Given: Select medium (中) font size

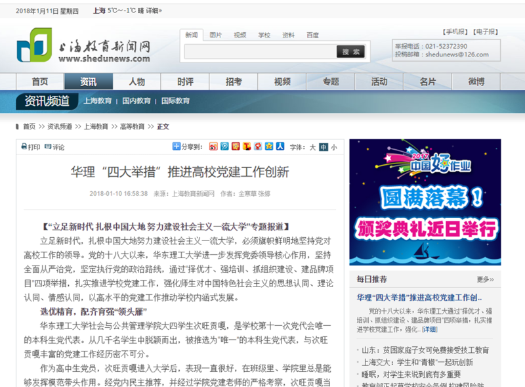Looking at the screenshot, I should (x=323, y=147).
